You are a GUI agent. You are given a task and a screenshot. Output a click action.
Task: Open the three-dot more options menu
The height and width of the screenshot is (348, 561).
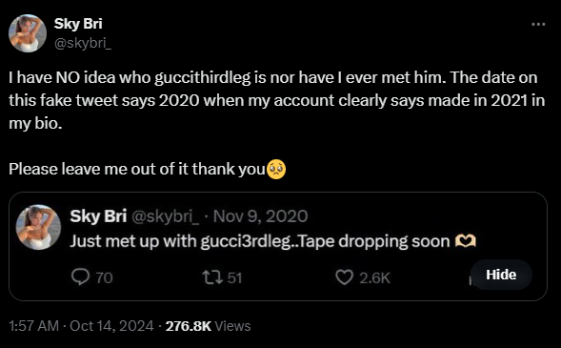pos(538,25)
